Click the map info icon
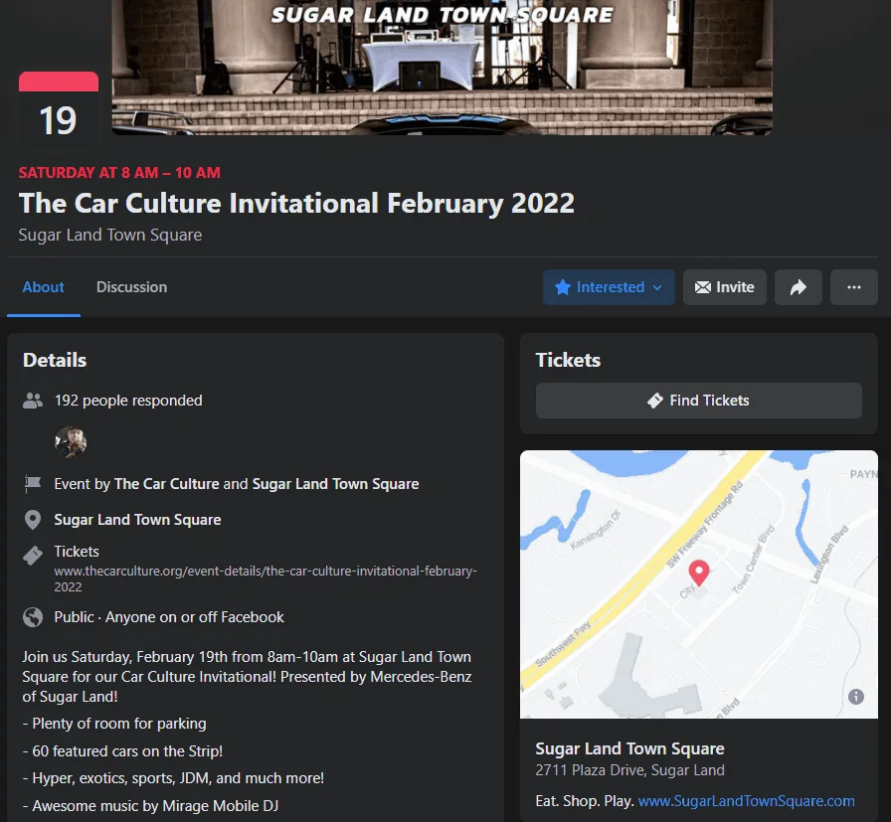 pyautogui.click(x=856, y=697)
